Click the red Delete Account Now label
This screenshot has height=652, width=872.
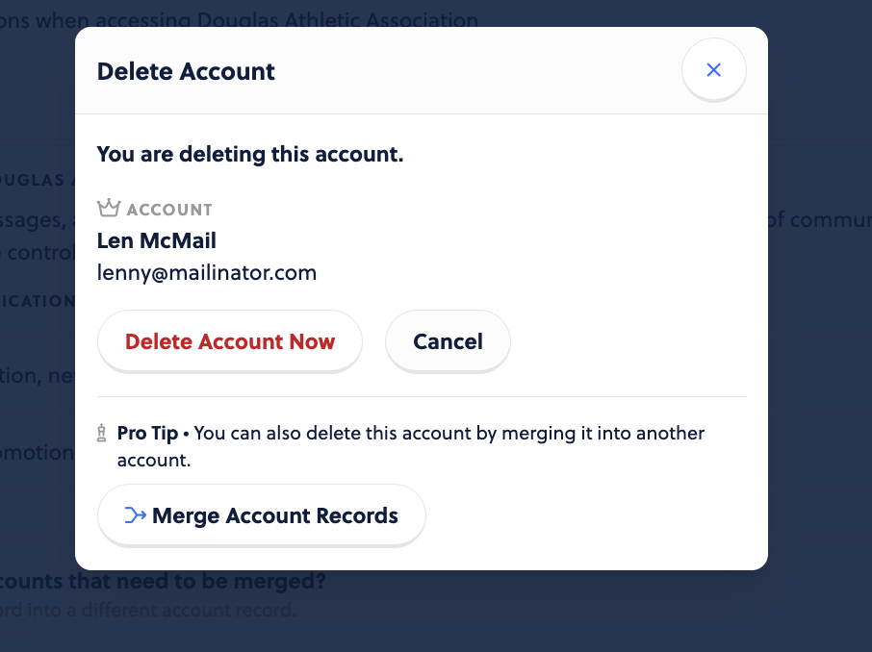point(230,341)
